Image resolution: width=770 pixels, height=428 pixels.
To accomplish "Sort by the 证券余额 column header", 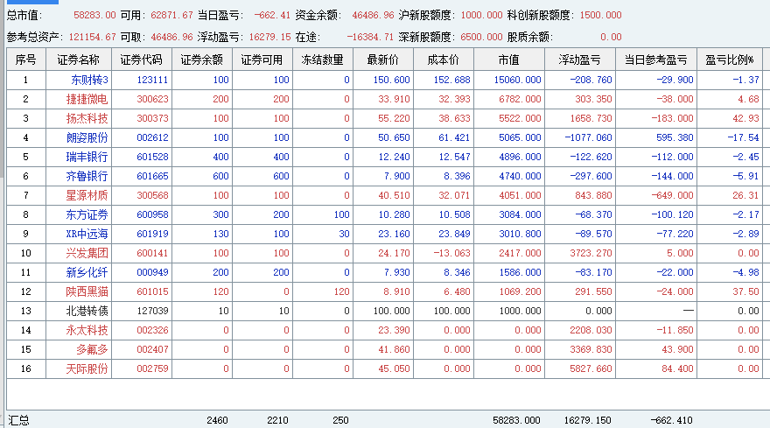I will pos(202,60).
